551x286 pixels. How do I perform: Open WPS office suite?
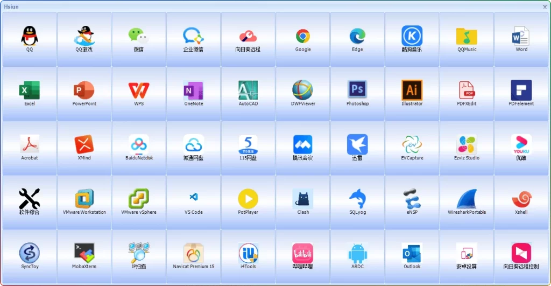pos(139,94)
